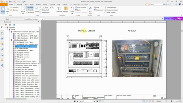Open the Comments panel icon
183x103 pixels.
2,44
